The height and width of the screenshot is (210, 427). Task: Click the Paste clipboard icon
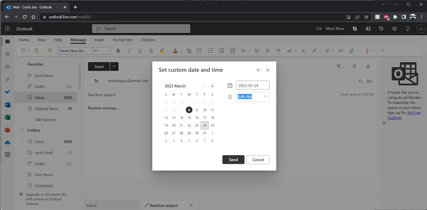36,51
